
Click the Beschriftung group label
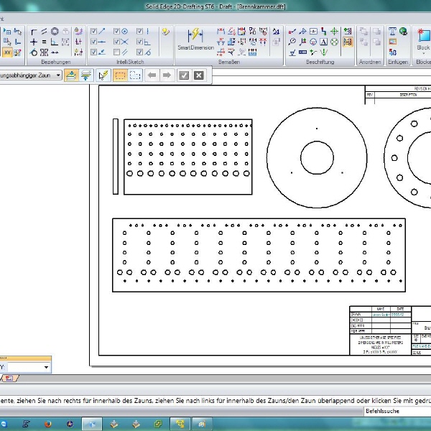[x=320, y=62]
